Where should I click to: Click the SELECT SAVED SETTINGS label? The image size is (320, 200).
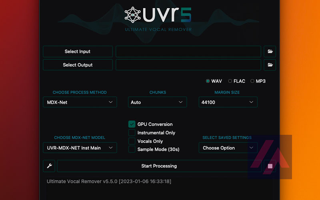(227, 138)
